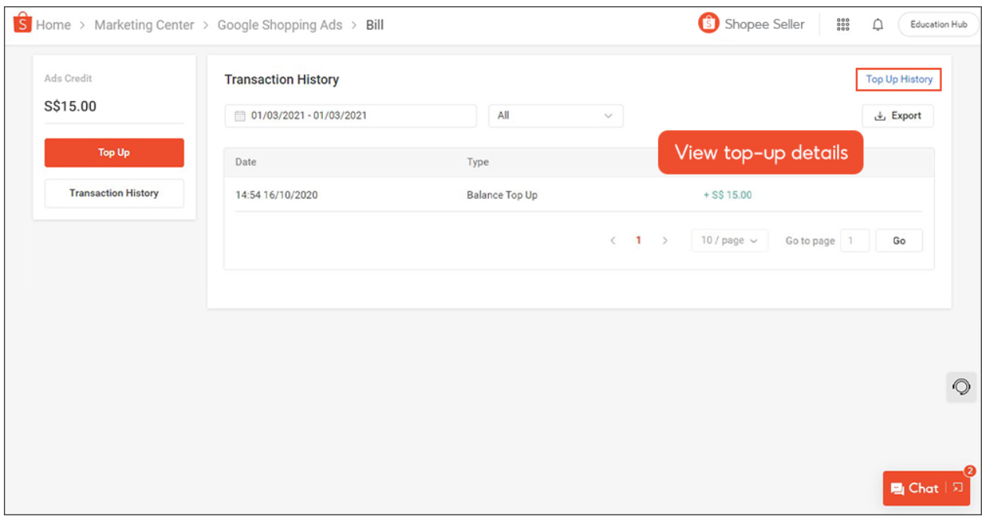Open Top Up History

897,79
